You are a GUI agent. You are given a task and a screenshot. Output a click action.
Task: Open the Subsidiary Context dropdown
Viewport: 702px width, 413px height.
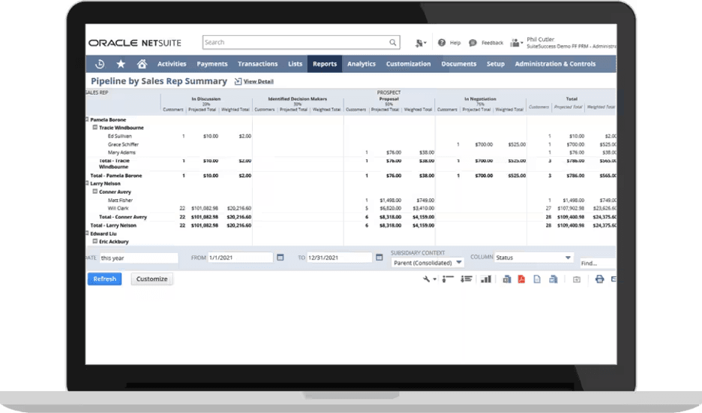[428, 263]
